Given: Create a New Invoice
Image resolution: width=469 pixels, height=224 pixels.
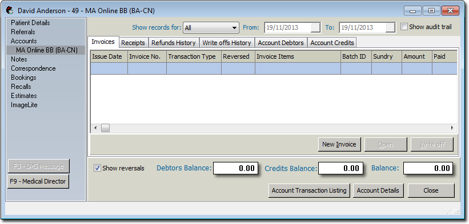Looking at the screenshot, I should pos(339,144).
